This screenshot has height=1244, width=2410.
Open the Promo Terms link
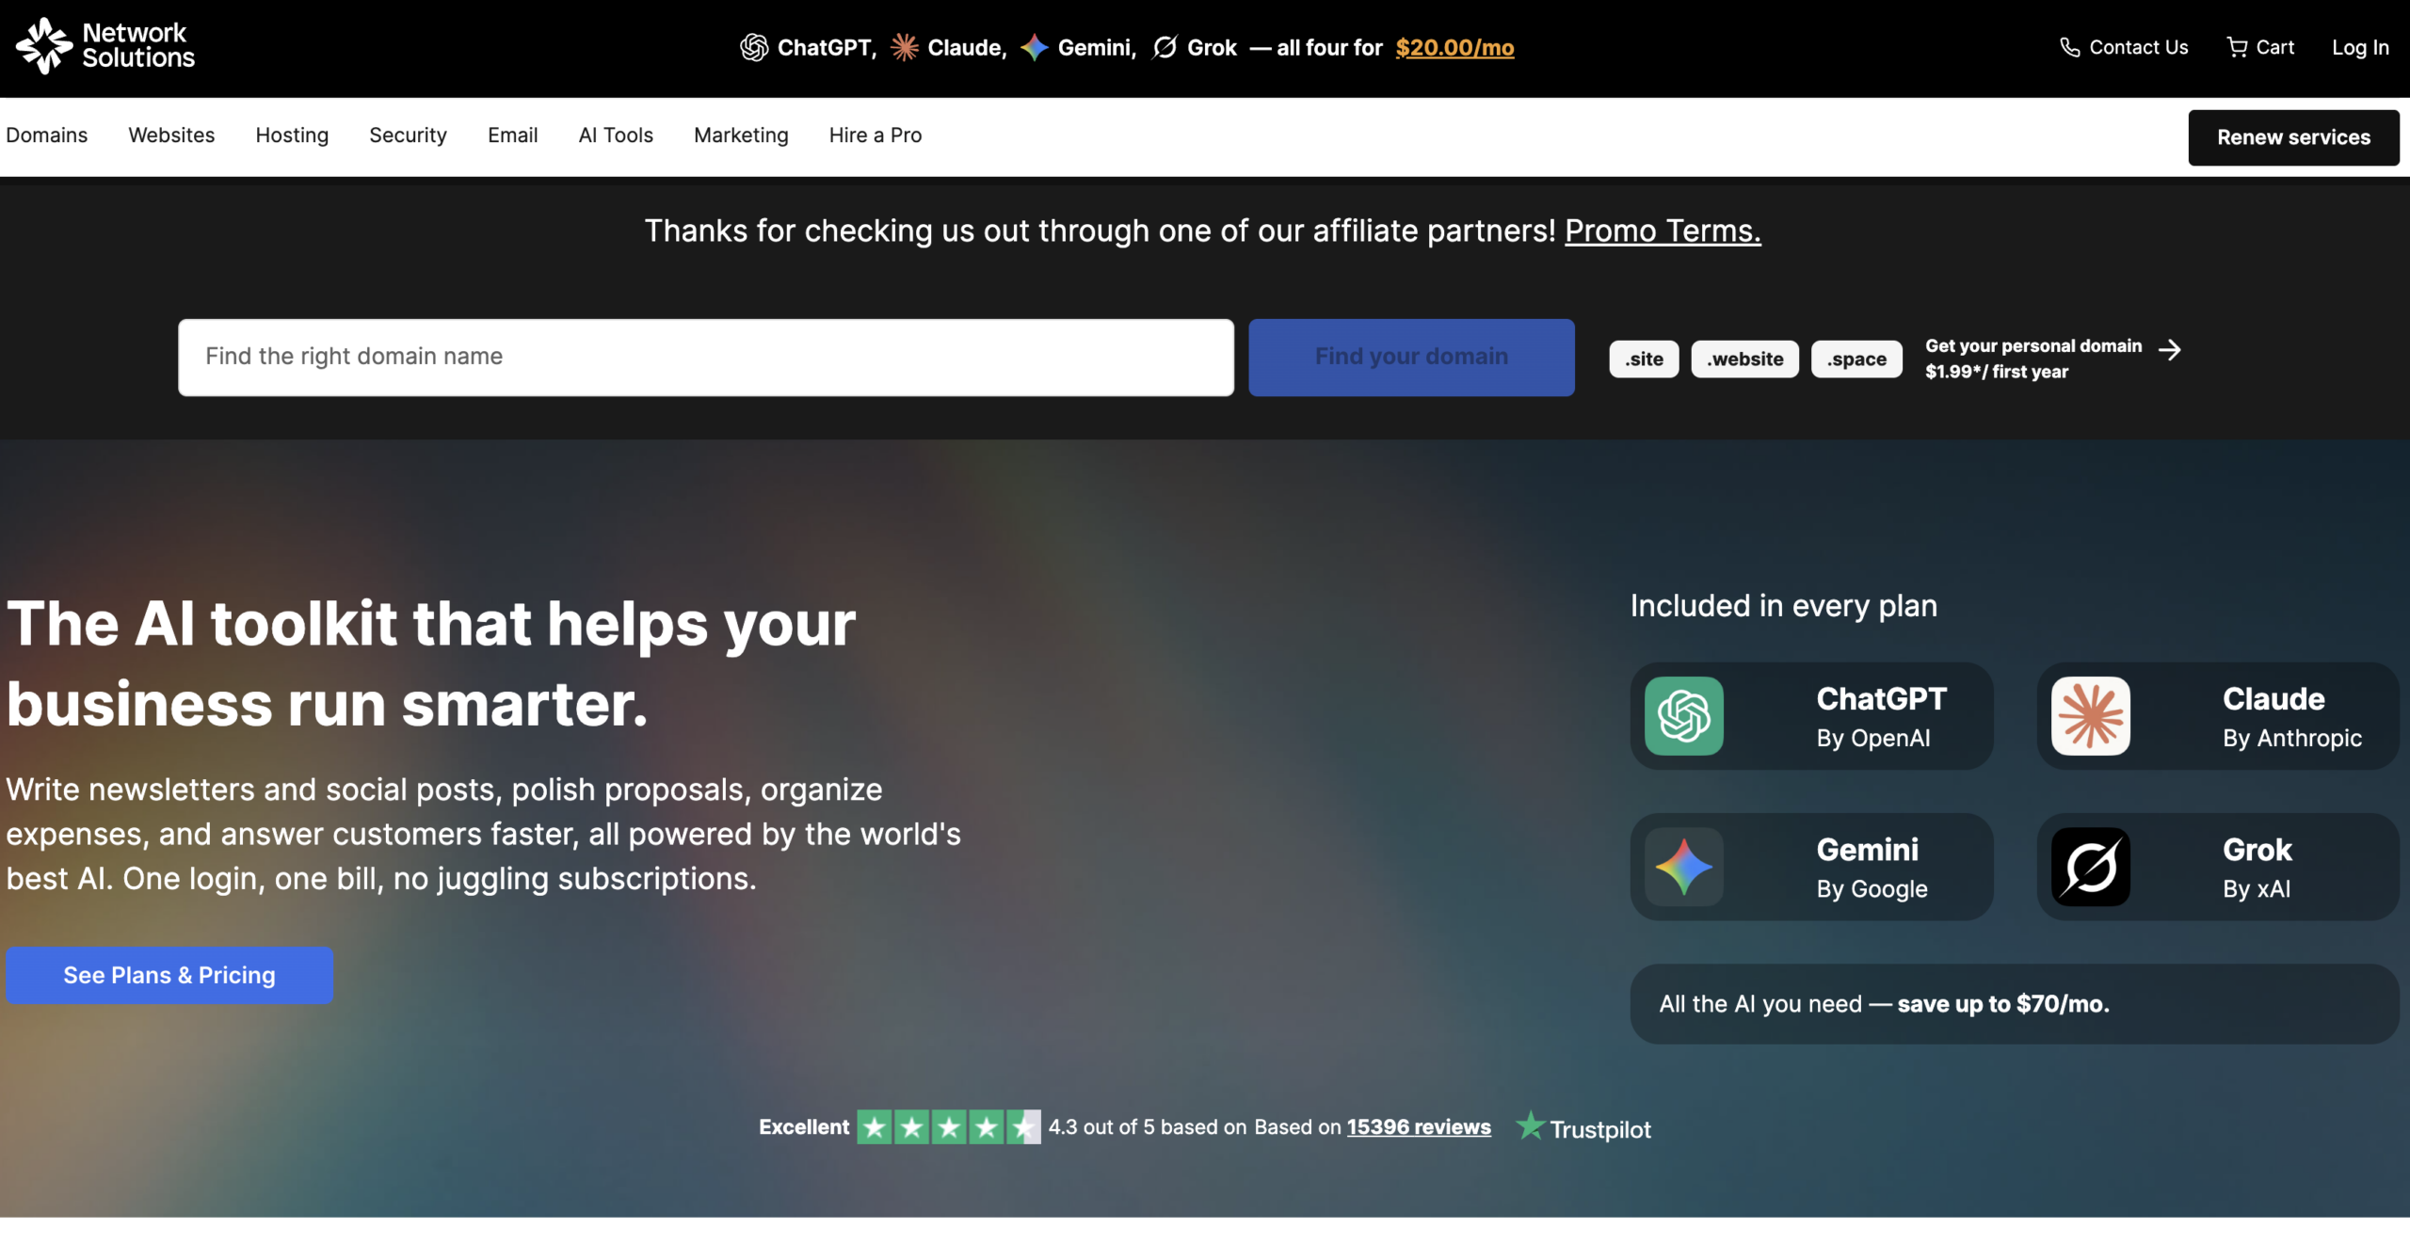pyautogui.click(x=1663, y=231)
